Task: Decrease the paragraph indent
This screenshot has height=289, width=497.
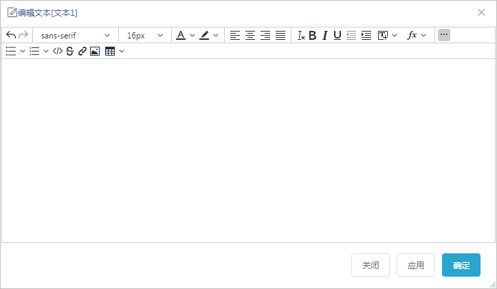Action: point(351,35)
